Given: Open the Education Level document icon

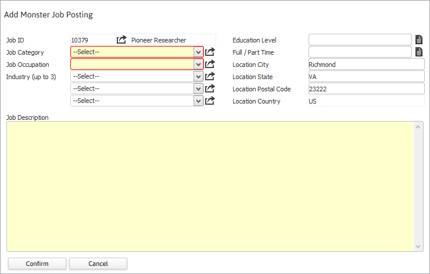Looking at the screenshot, I should (x=419, y=40).
